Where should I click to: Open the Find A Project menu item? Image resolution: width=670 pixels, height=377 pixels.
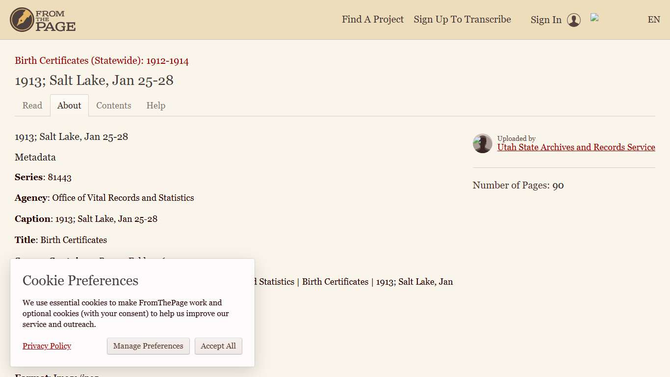point(372,20)
